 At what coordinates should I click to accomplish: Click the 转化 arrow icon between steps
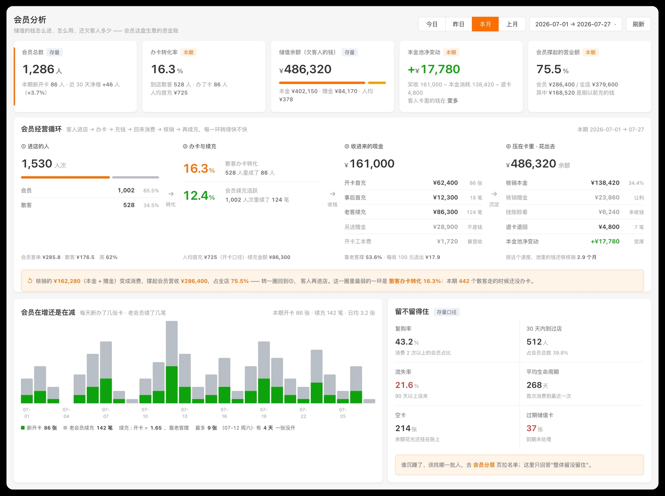point(171,194)
